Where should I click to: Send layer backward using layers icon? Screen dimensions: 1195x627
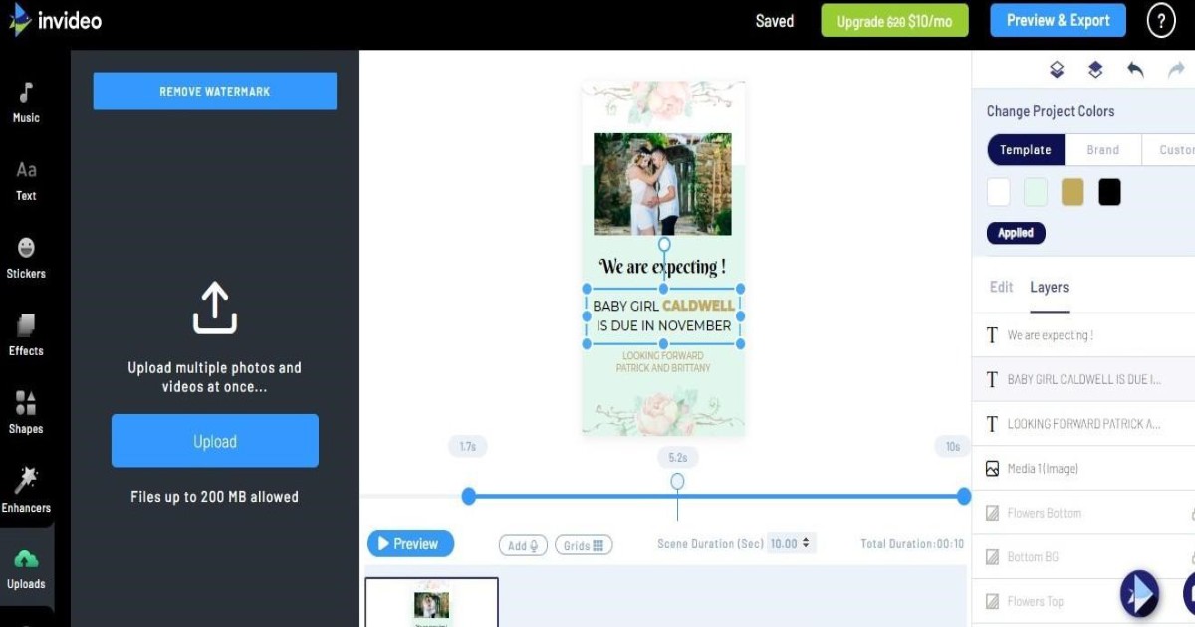click(1057, 70)
